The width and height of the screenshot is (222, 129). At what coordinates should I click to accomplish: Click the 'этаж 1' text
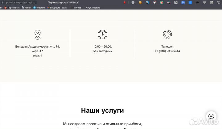tap(38, 56)
